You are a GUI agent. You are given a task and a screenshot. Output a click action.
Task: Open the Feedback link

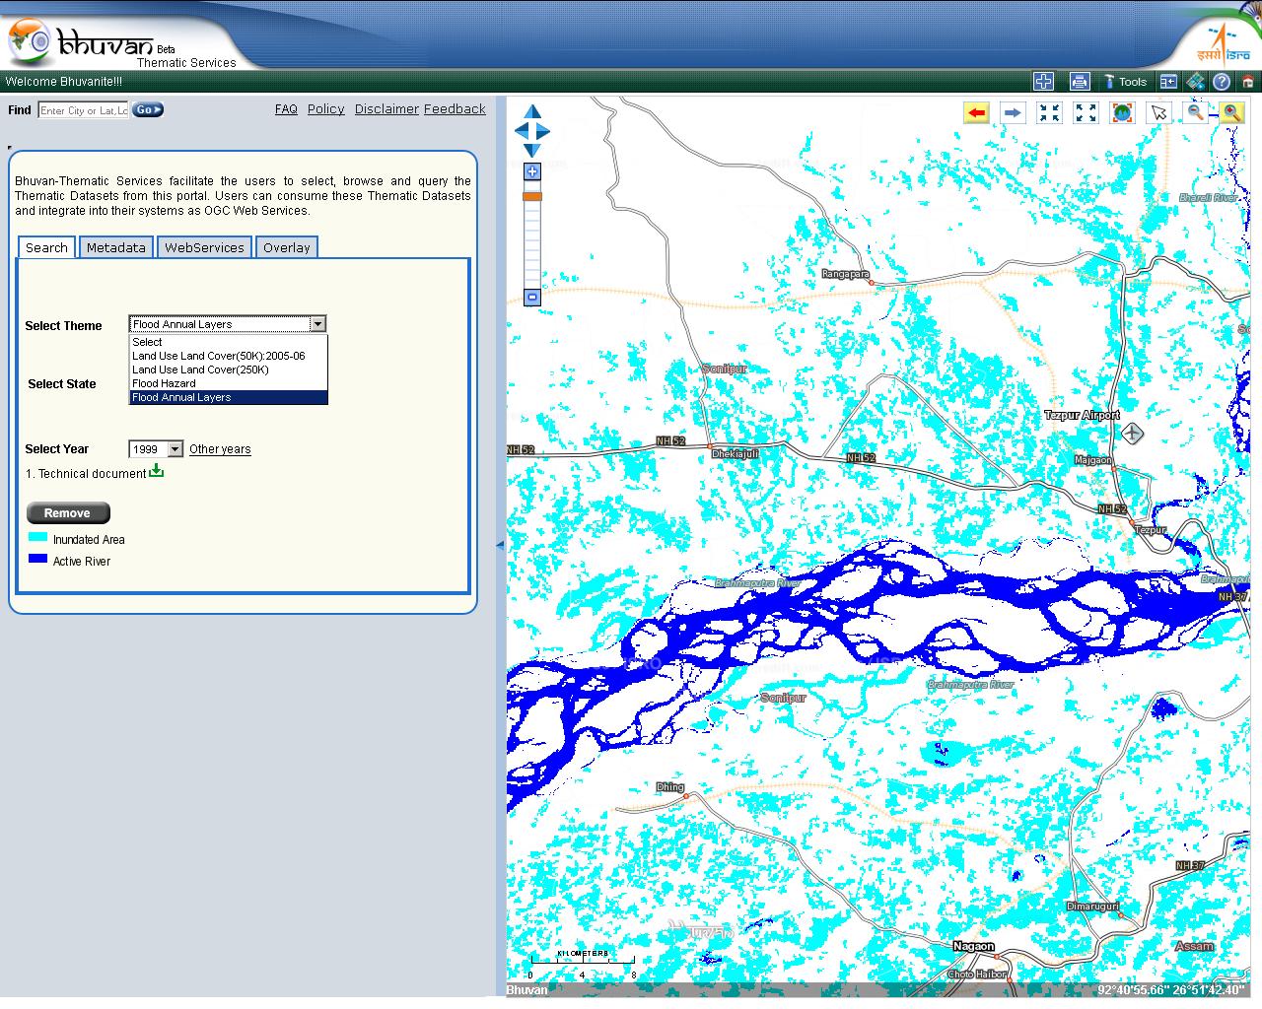[455, 109]
